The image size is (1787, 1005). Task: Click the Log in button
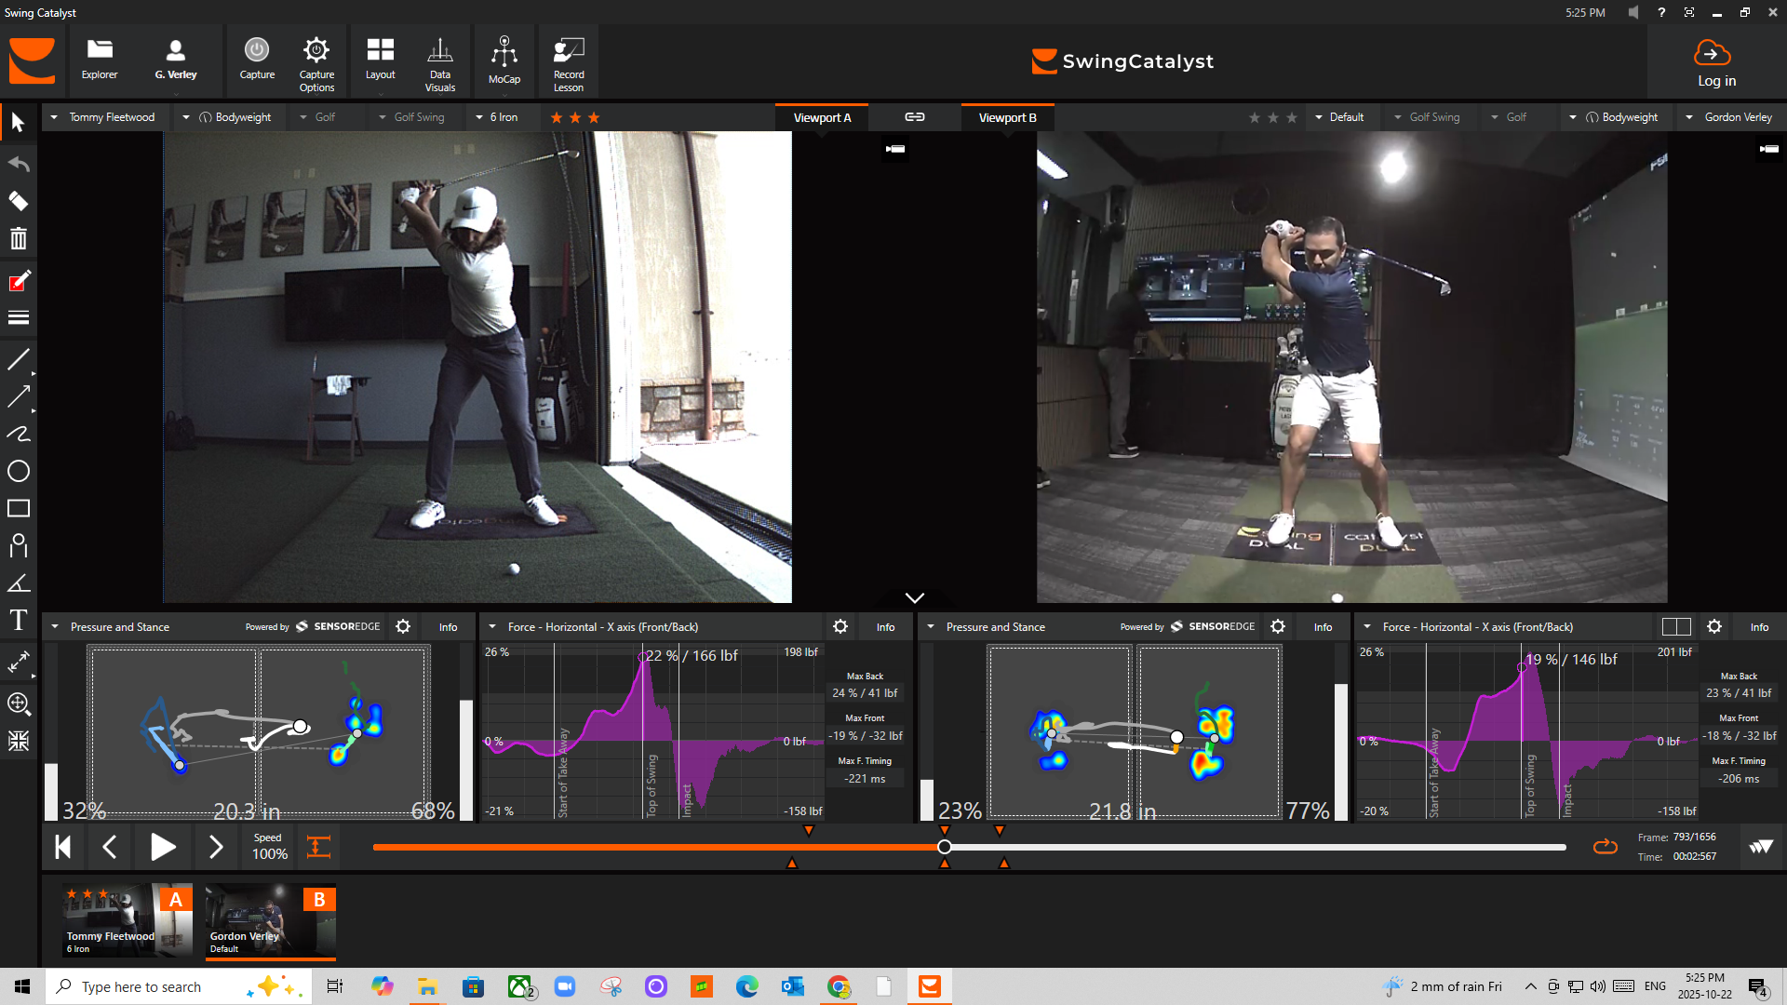pyautogui.click(x=1715, y=63)
